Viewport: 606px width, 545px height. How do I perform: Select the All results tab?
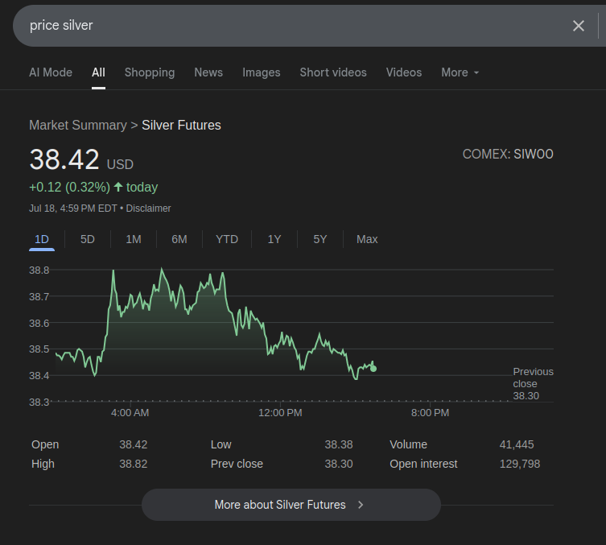click(x=98, y=72)
